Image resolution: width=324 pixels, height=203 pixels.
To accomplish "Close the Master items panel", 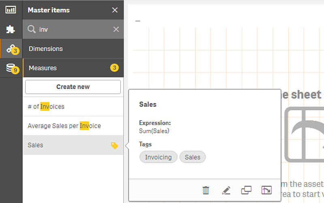I will click(115, 10).
